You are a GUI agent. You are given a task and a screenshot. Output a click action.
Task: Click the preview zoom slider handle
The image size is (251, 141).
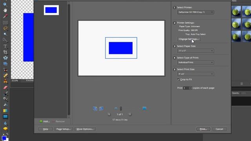(121, 108)
